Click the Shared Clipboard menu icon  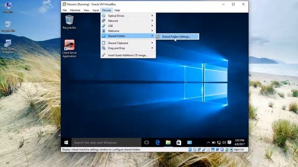(x=103, y=43)
